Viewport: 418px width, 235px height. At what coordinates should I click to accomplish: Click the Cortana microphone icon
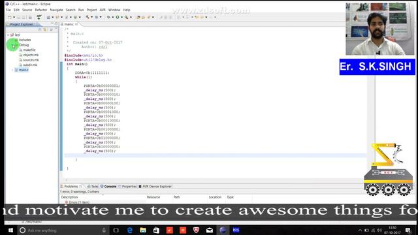point(104,230)
